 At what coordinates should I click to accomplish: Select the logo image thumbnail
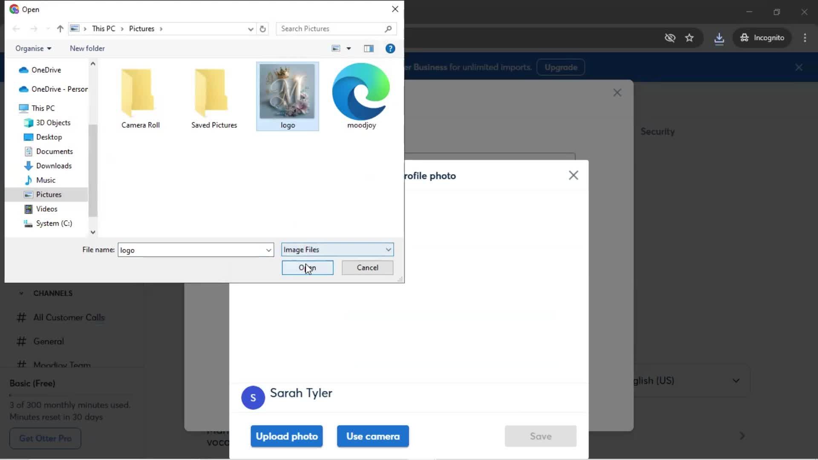tap(288, 97)
